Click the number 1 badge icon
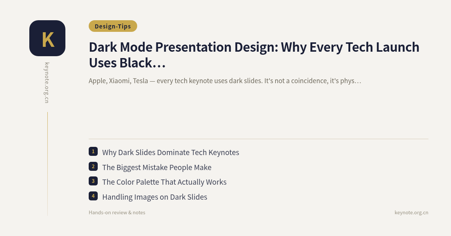This screenshot has width=451, height=236. point(93,151)
